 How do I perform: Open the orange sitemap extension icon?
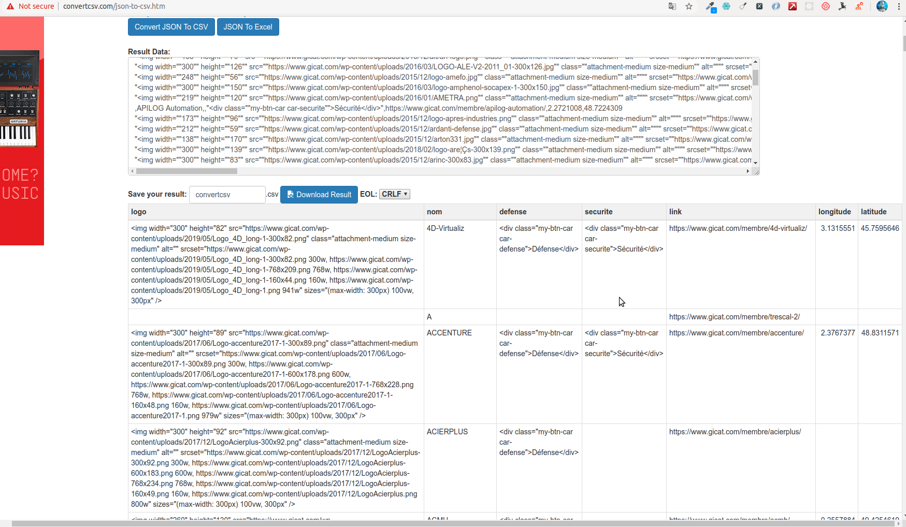pos(859,7)
